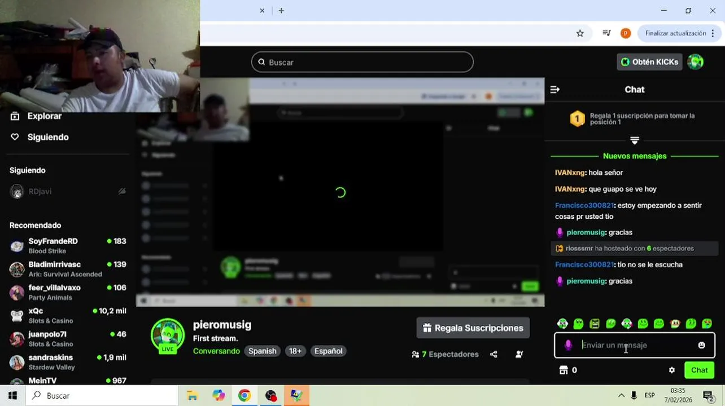
Task: Open the Windows Start menu
Action: [x=12, y=395]
